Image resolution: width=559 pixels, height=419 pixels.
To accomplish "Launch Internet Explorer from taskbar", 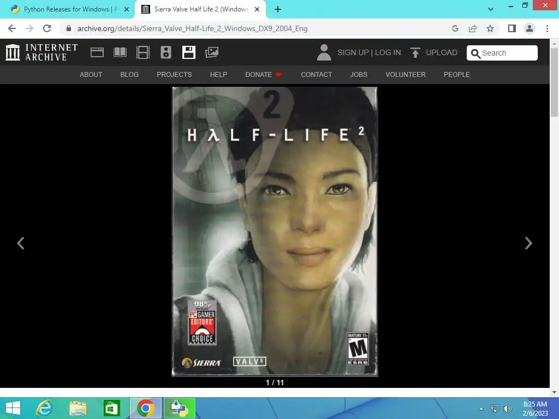I will (44, 408).
